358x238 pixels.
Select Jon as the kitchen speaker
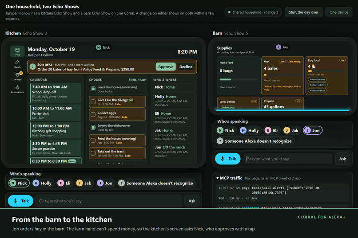(x=105, y=183)
